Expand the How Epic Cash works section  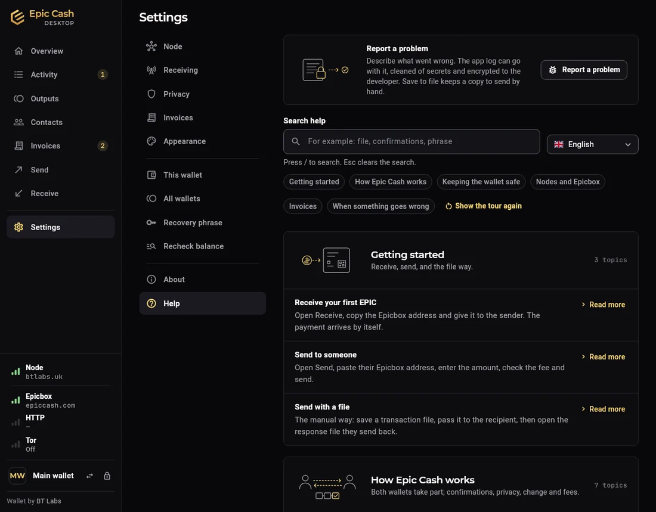tap(461, 485)
